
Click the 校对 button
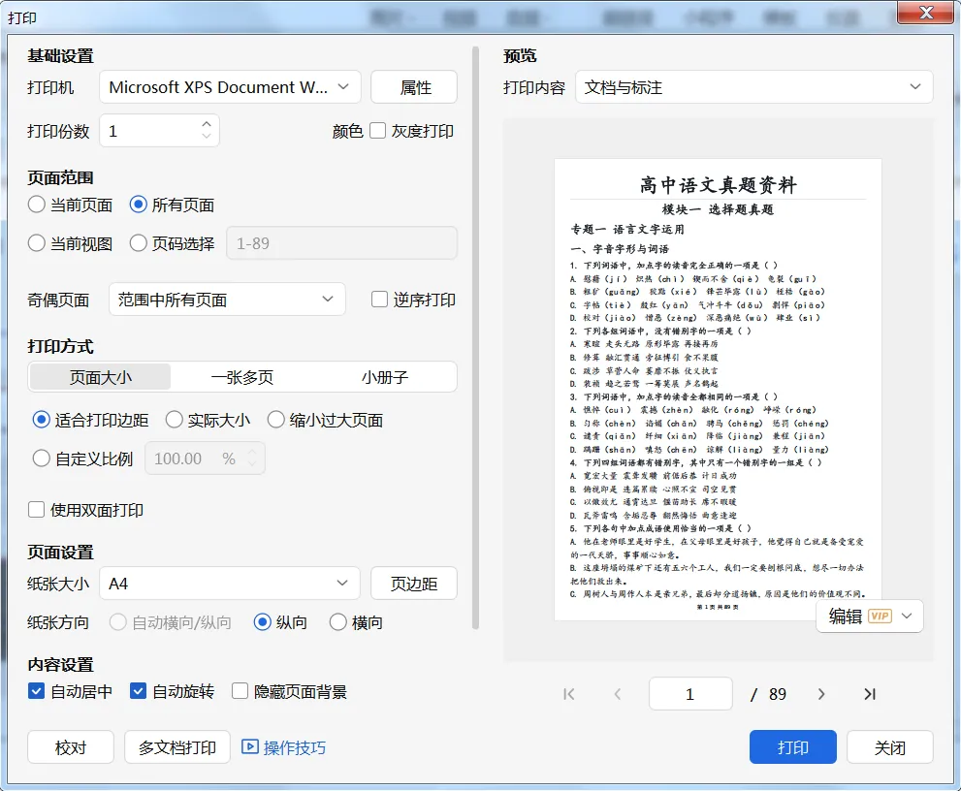coord(71,746)
